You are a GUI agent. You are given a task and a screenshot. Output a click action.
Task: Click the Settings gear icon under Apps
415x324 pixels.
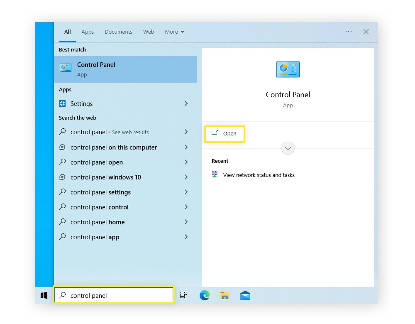pyautogui.click(x=62, y=103)
